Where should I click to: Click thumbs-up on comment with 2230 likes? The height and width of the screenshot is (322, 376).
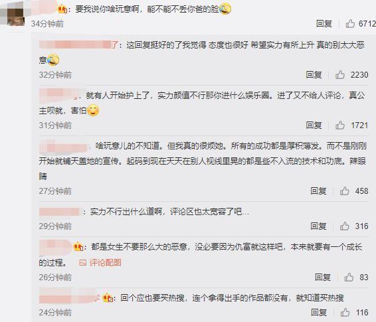tap(340, 75)
